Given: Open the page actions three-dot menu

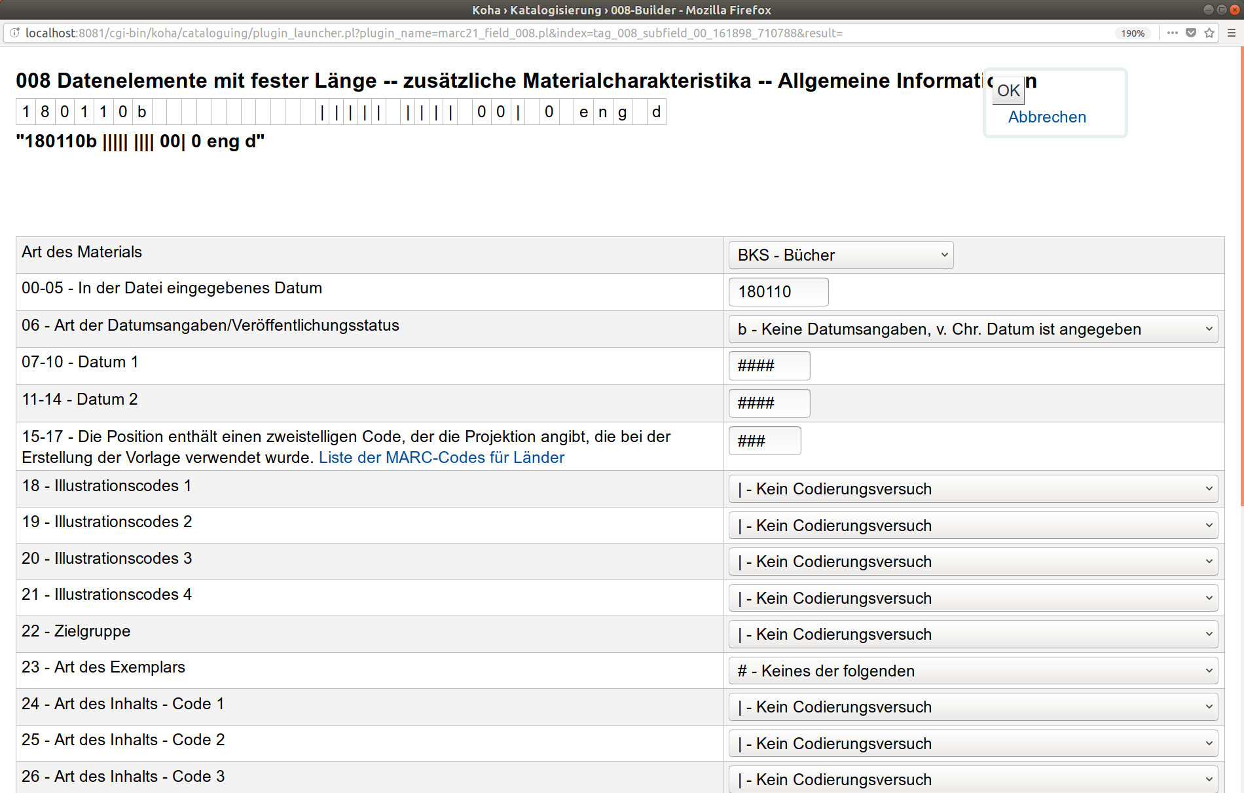Looking at the screenshot, I should pos(1172,33).
